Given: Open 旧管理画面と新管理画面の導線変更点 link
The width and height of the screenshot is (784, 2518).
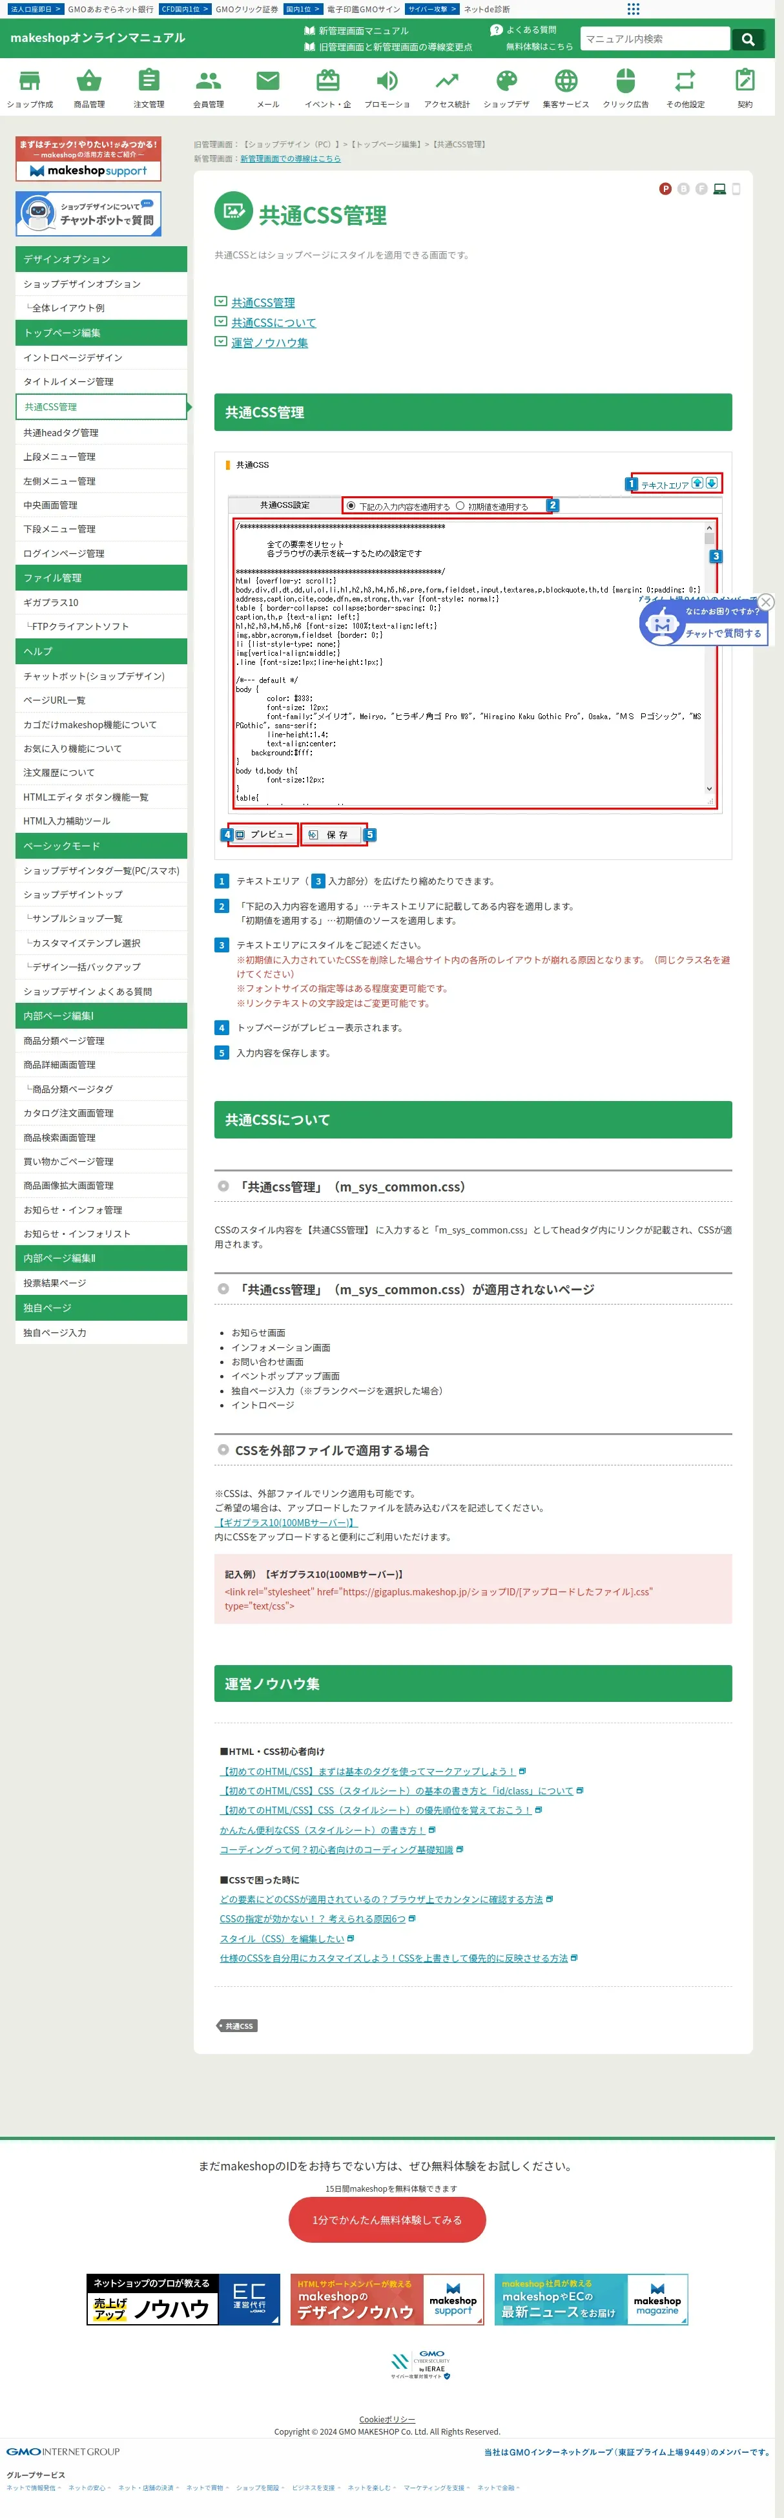Looking at the screenshot, I should 388,47.
